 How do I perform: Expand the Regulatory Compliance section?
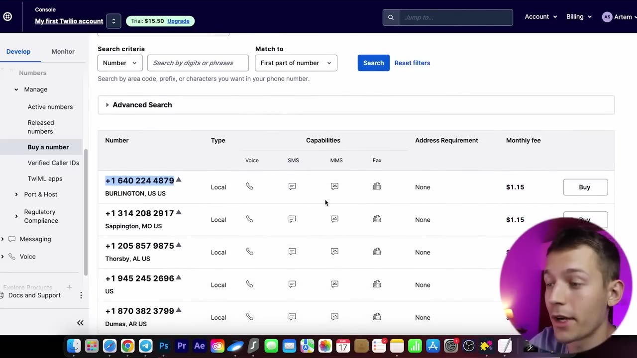16,216
